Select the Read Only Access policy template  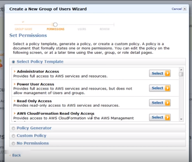(x=160, y=103)
